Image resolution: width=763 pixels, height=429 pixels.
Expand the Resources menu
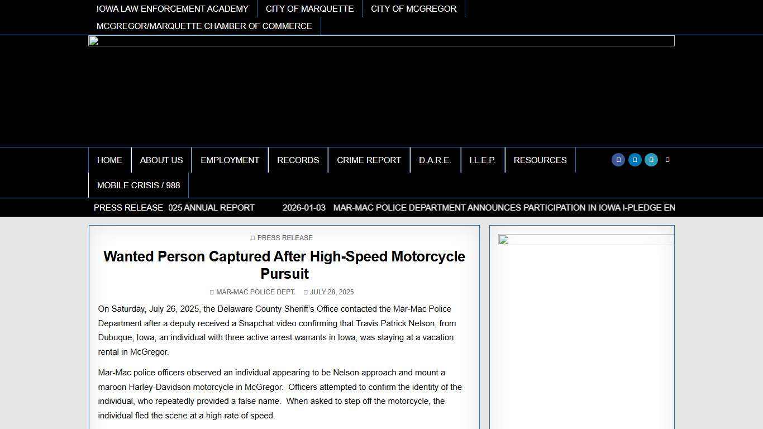[x=540, y=160]
